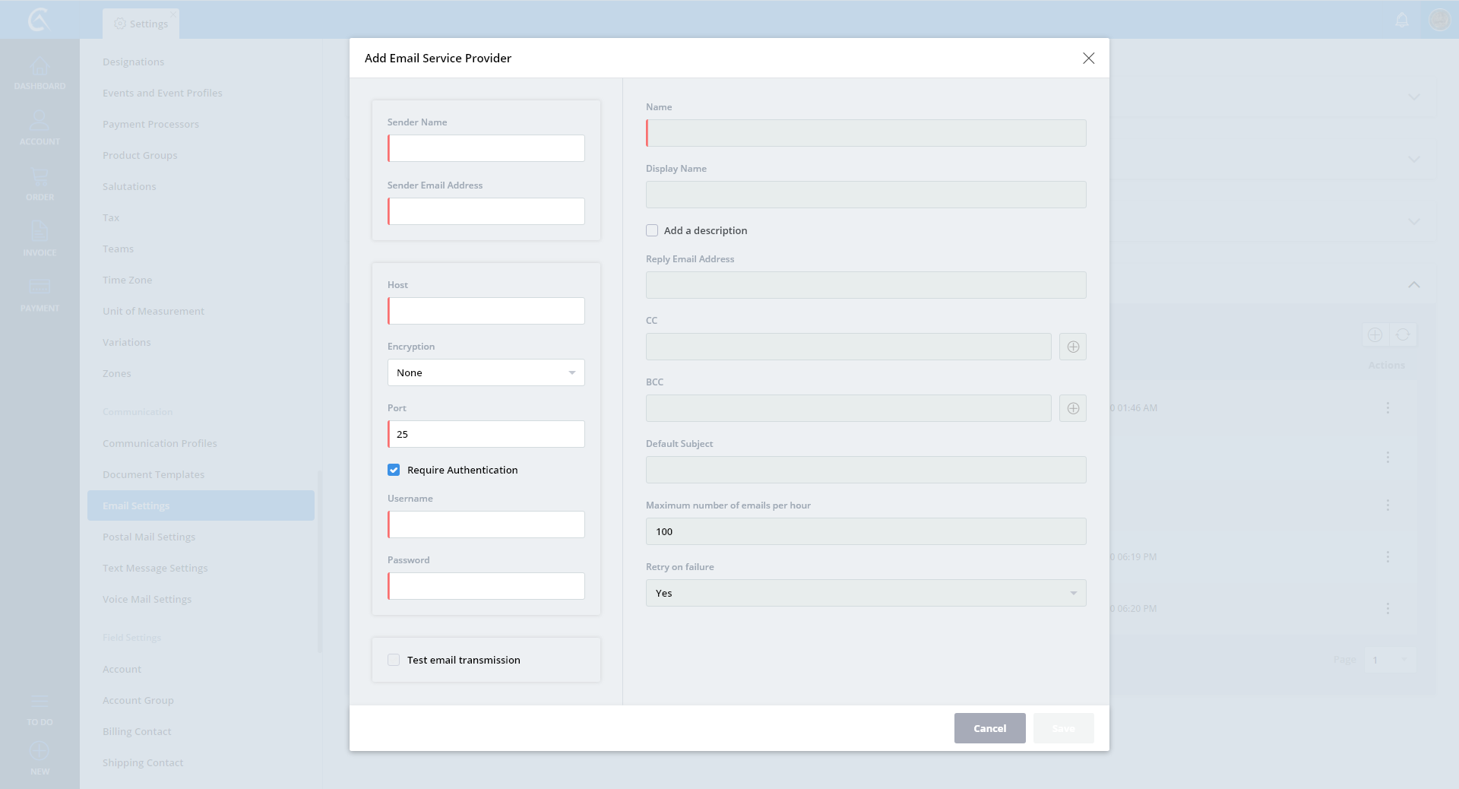This screenshot has height=789, width=1459.
Task: Close the Add Email Service Provider dialog
Action: click(x=1088, y=59)
